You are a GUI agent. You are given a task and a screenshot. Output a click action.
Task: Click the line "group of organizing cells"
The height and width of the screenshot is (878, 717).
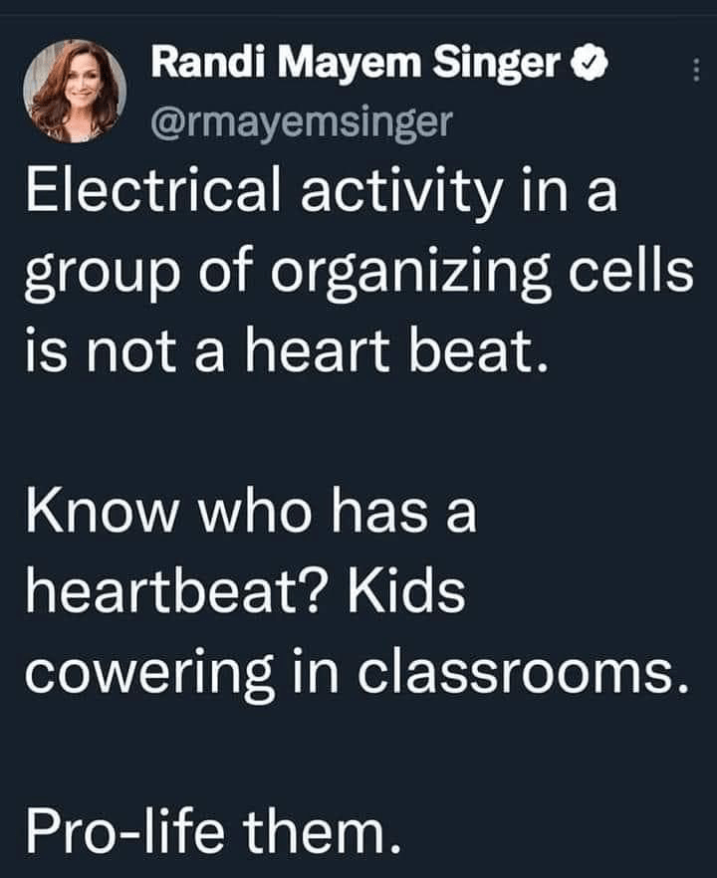[x=358, y=274]
